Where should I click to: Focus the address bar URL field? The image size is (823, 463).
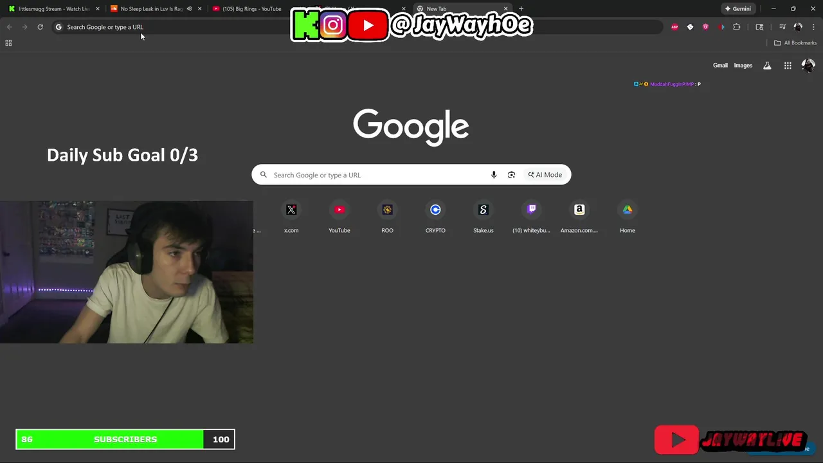point(357,27)
